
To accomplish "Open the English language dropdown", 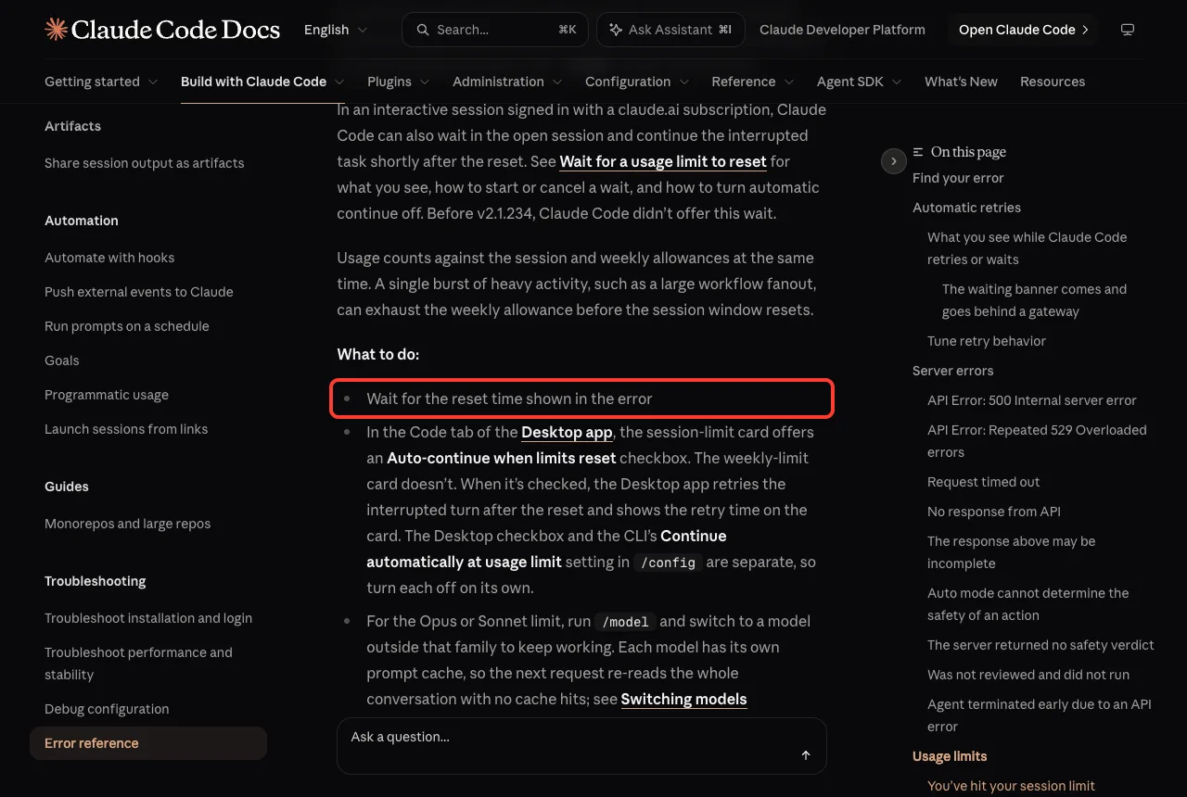I will [x=336, y=30].
